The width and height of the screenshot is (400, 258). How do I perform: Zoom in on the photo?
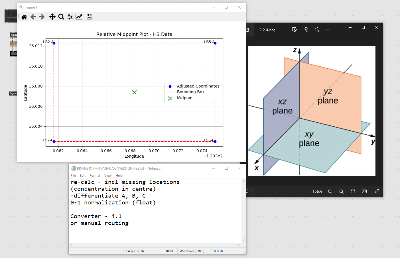pos(341,192)
